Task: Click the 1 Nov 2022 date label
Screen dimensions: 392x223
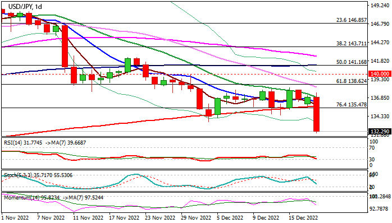Action: [15, 218]
